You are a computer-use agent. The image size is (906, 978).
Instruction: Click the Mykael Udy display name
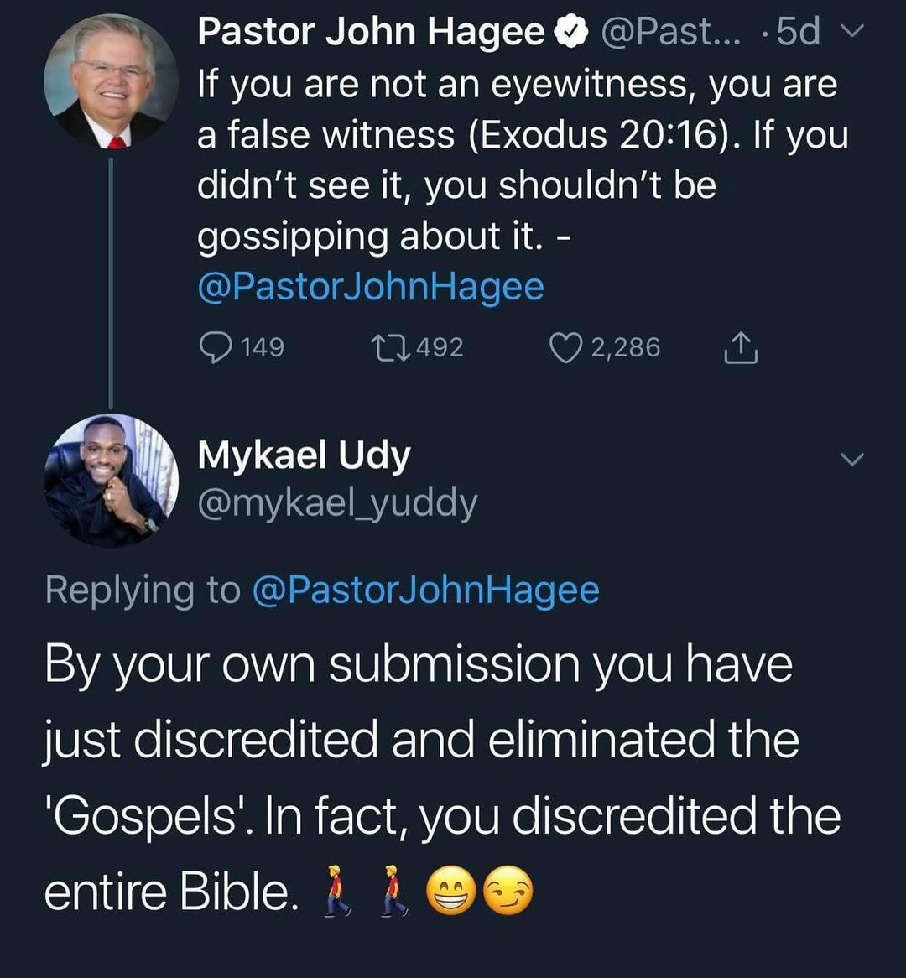point(304,455)
